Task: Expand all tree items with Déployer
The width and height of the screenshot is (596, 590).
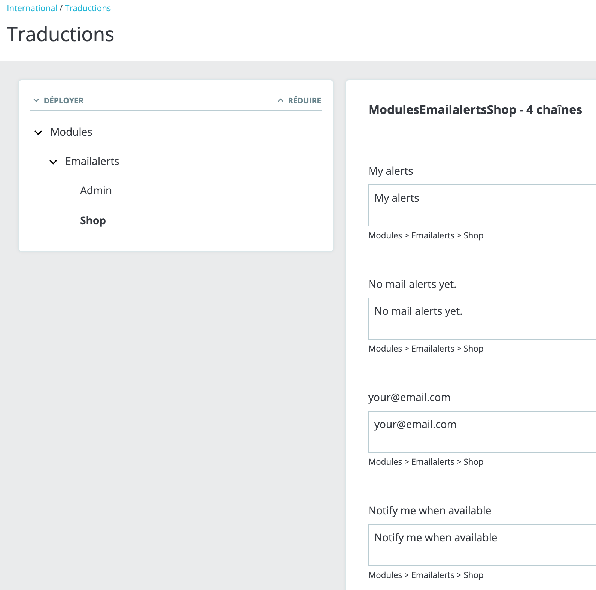Action: (64, 100)
